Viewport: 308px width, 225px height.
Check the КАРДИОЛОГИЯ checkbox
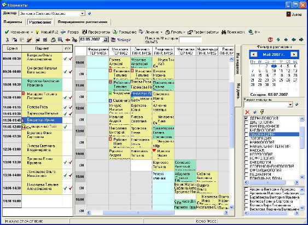pos(246,130)
